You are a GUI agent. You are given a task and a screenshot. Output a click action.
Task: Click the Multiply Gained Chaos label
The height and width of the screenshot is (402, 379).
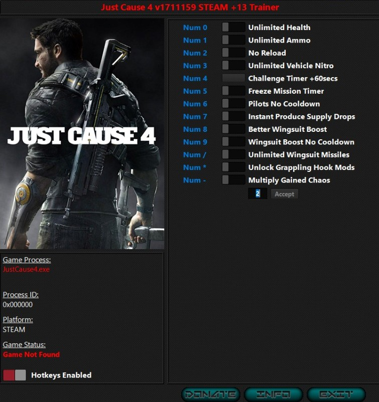click(289, 180)
